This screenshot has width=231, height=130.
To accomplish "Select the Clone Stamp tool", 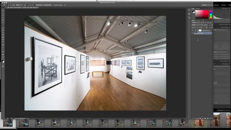I will coord(3,30).
